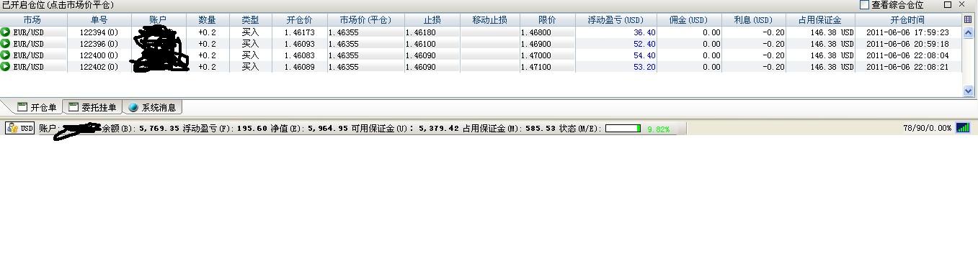
Task: Click the limit price 1.47000 cell
Action: point(547,55)
